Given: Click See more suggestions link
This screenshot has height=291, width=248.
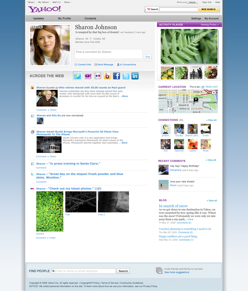Looking at the screenshot, I should [177, 272].
